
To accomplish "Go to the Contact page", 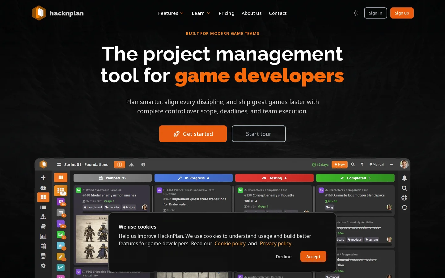I will coord(278,13).
